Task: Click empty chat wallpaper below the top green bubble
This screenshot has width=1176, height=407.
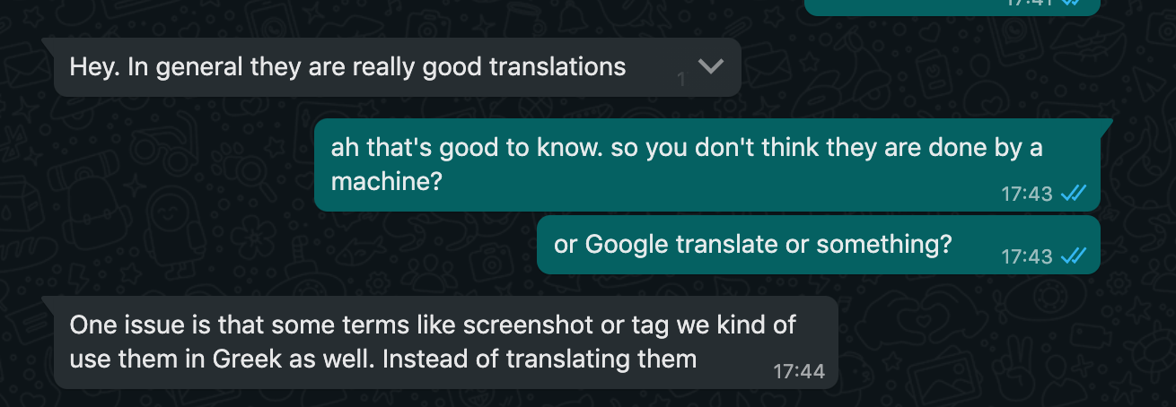Action: click(952, 63)
